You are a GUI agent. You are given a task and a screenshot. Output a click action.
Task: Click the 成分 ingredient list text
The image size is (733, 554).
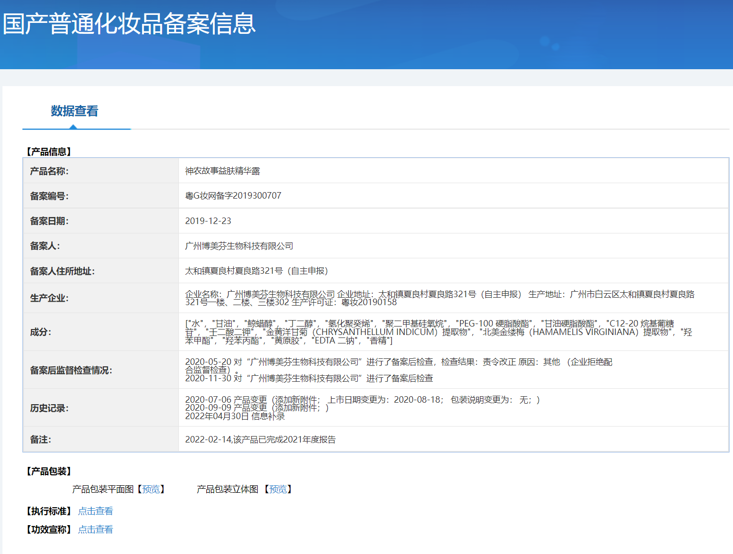(x=439, y=332)
